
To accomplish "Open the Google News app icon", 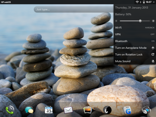I will (127, 110).
